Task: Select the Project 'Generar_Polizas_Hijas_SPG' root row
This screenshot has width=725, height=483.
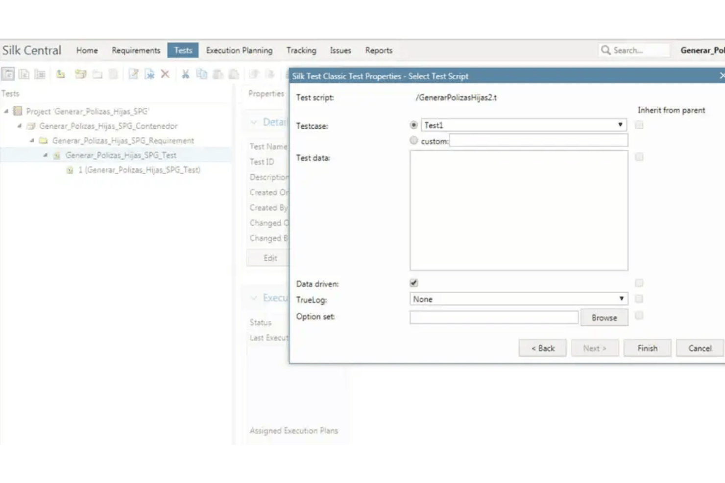Action: (87, 111)
